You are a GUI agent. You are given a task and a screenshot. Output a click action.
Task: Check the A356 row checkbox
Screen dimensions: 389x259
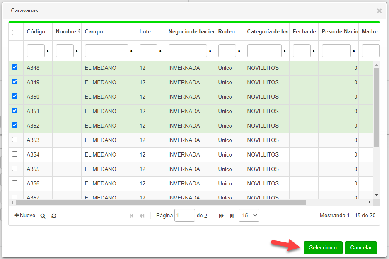click(x=14, y=183)
